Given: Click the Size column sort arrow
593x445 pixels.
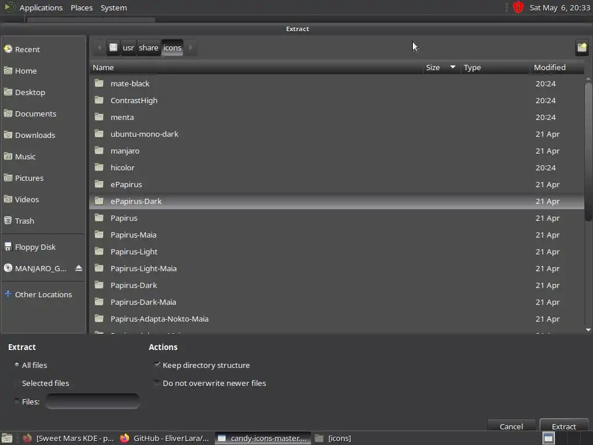Looking at the screenshot, I should click(x=452, y=67).
